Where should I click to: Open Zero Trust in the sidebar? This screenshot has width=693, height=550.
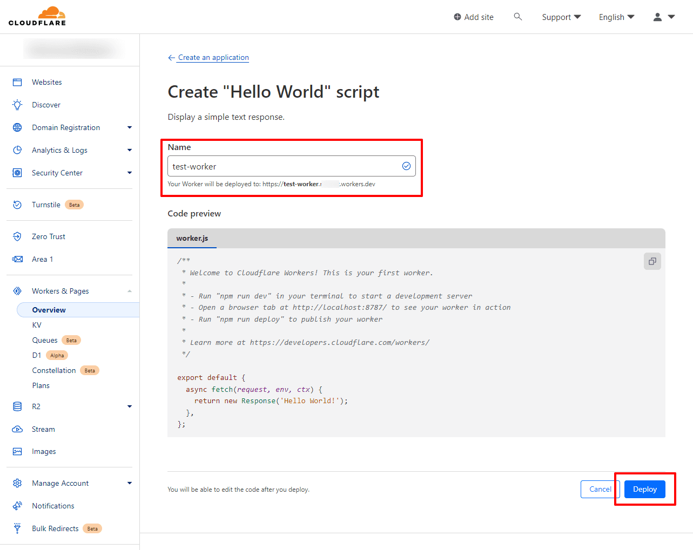tap(49, 236)
